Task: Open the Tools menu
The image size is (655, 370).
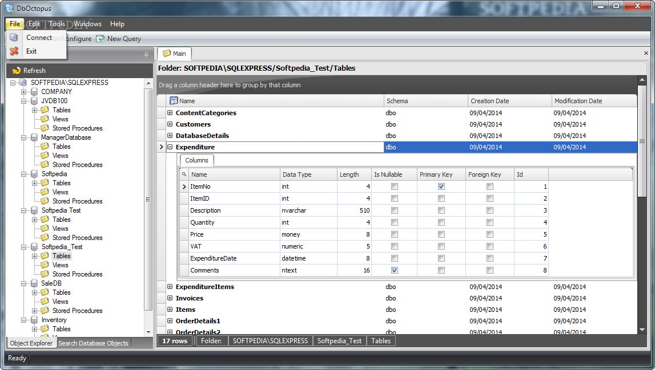Action: (x=57, y=24)
